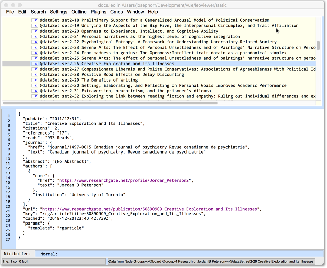Open the Outline menu
This screenshot has width=327, height=268.
click(79, 12)
